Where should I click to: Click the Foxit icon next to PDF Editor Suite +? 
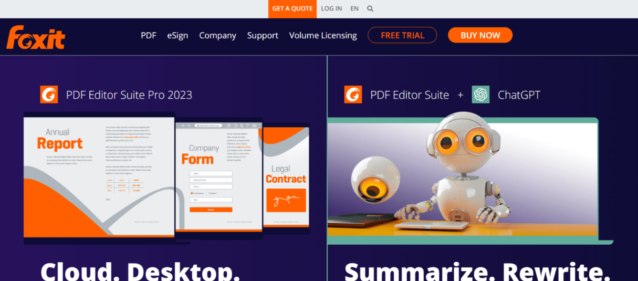click(353, 94)
